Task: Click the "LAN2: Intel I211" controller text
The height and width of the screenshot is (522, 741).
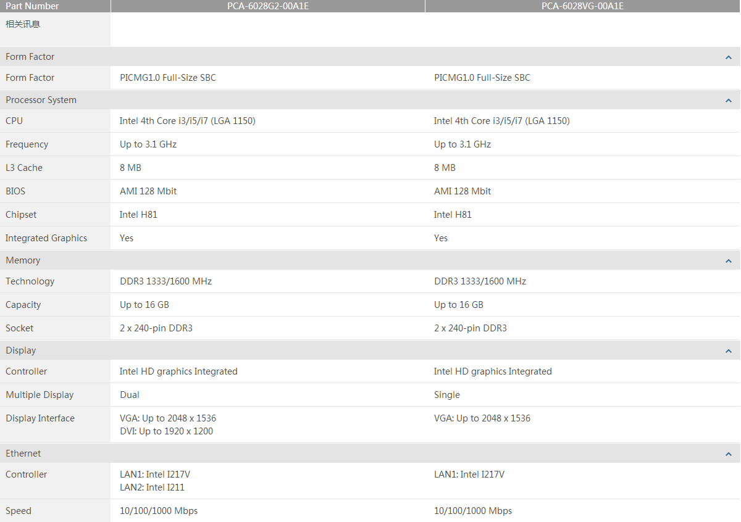Action: (x=152, y=487)
